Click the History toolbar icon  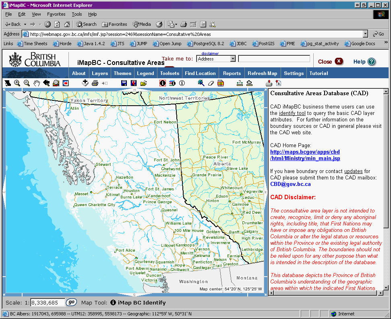pos(159,24)
